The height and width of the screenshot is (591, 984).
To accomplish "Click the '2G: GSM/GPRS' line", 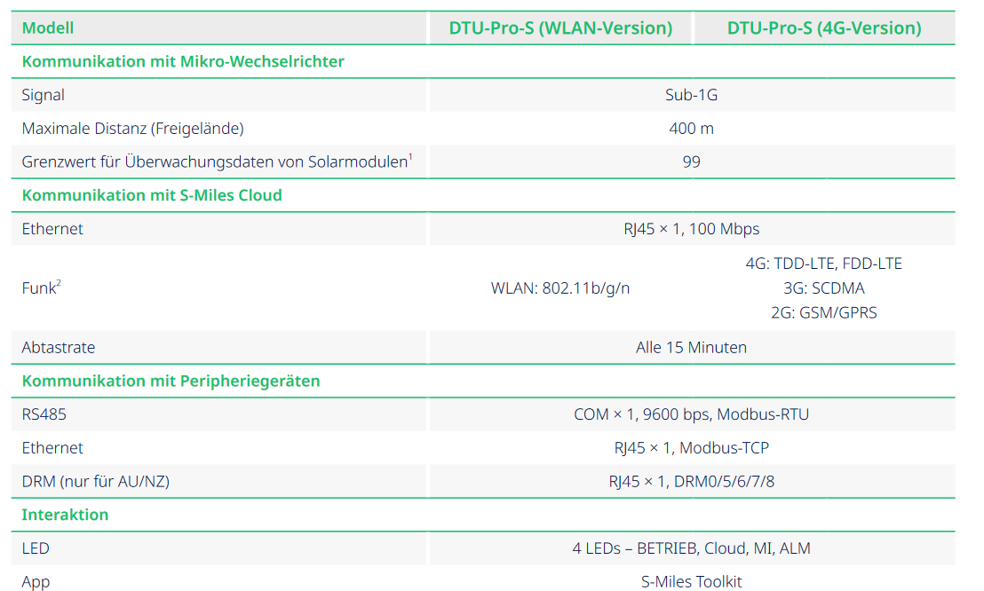I will 823,312.
